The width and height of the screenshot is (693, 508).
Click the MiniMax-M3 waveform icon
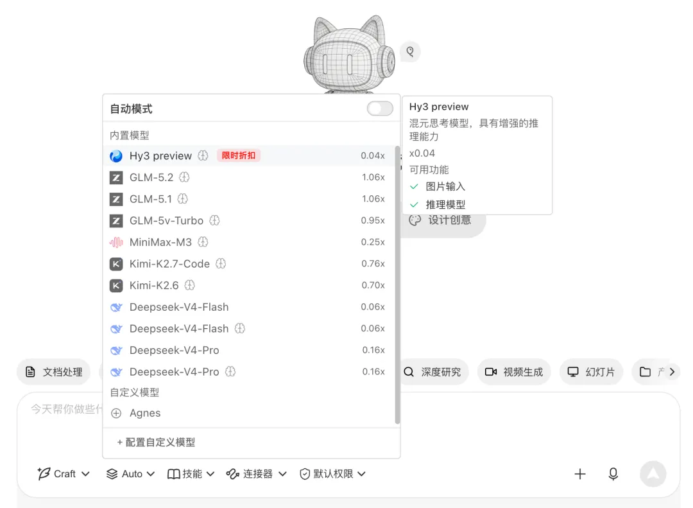pos(116,242)
